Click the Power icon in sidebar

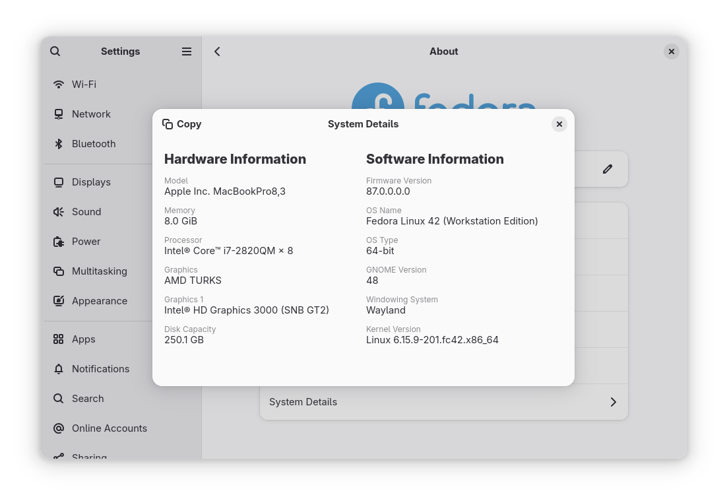[59, 242]
